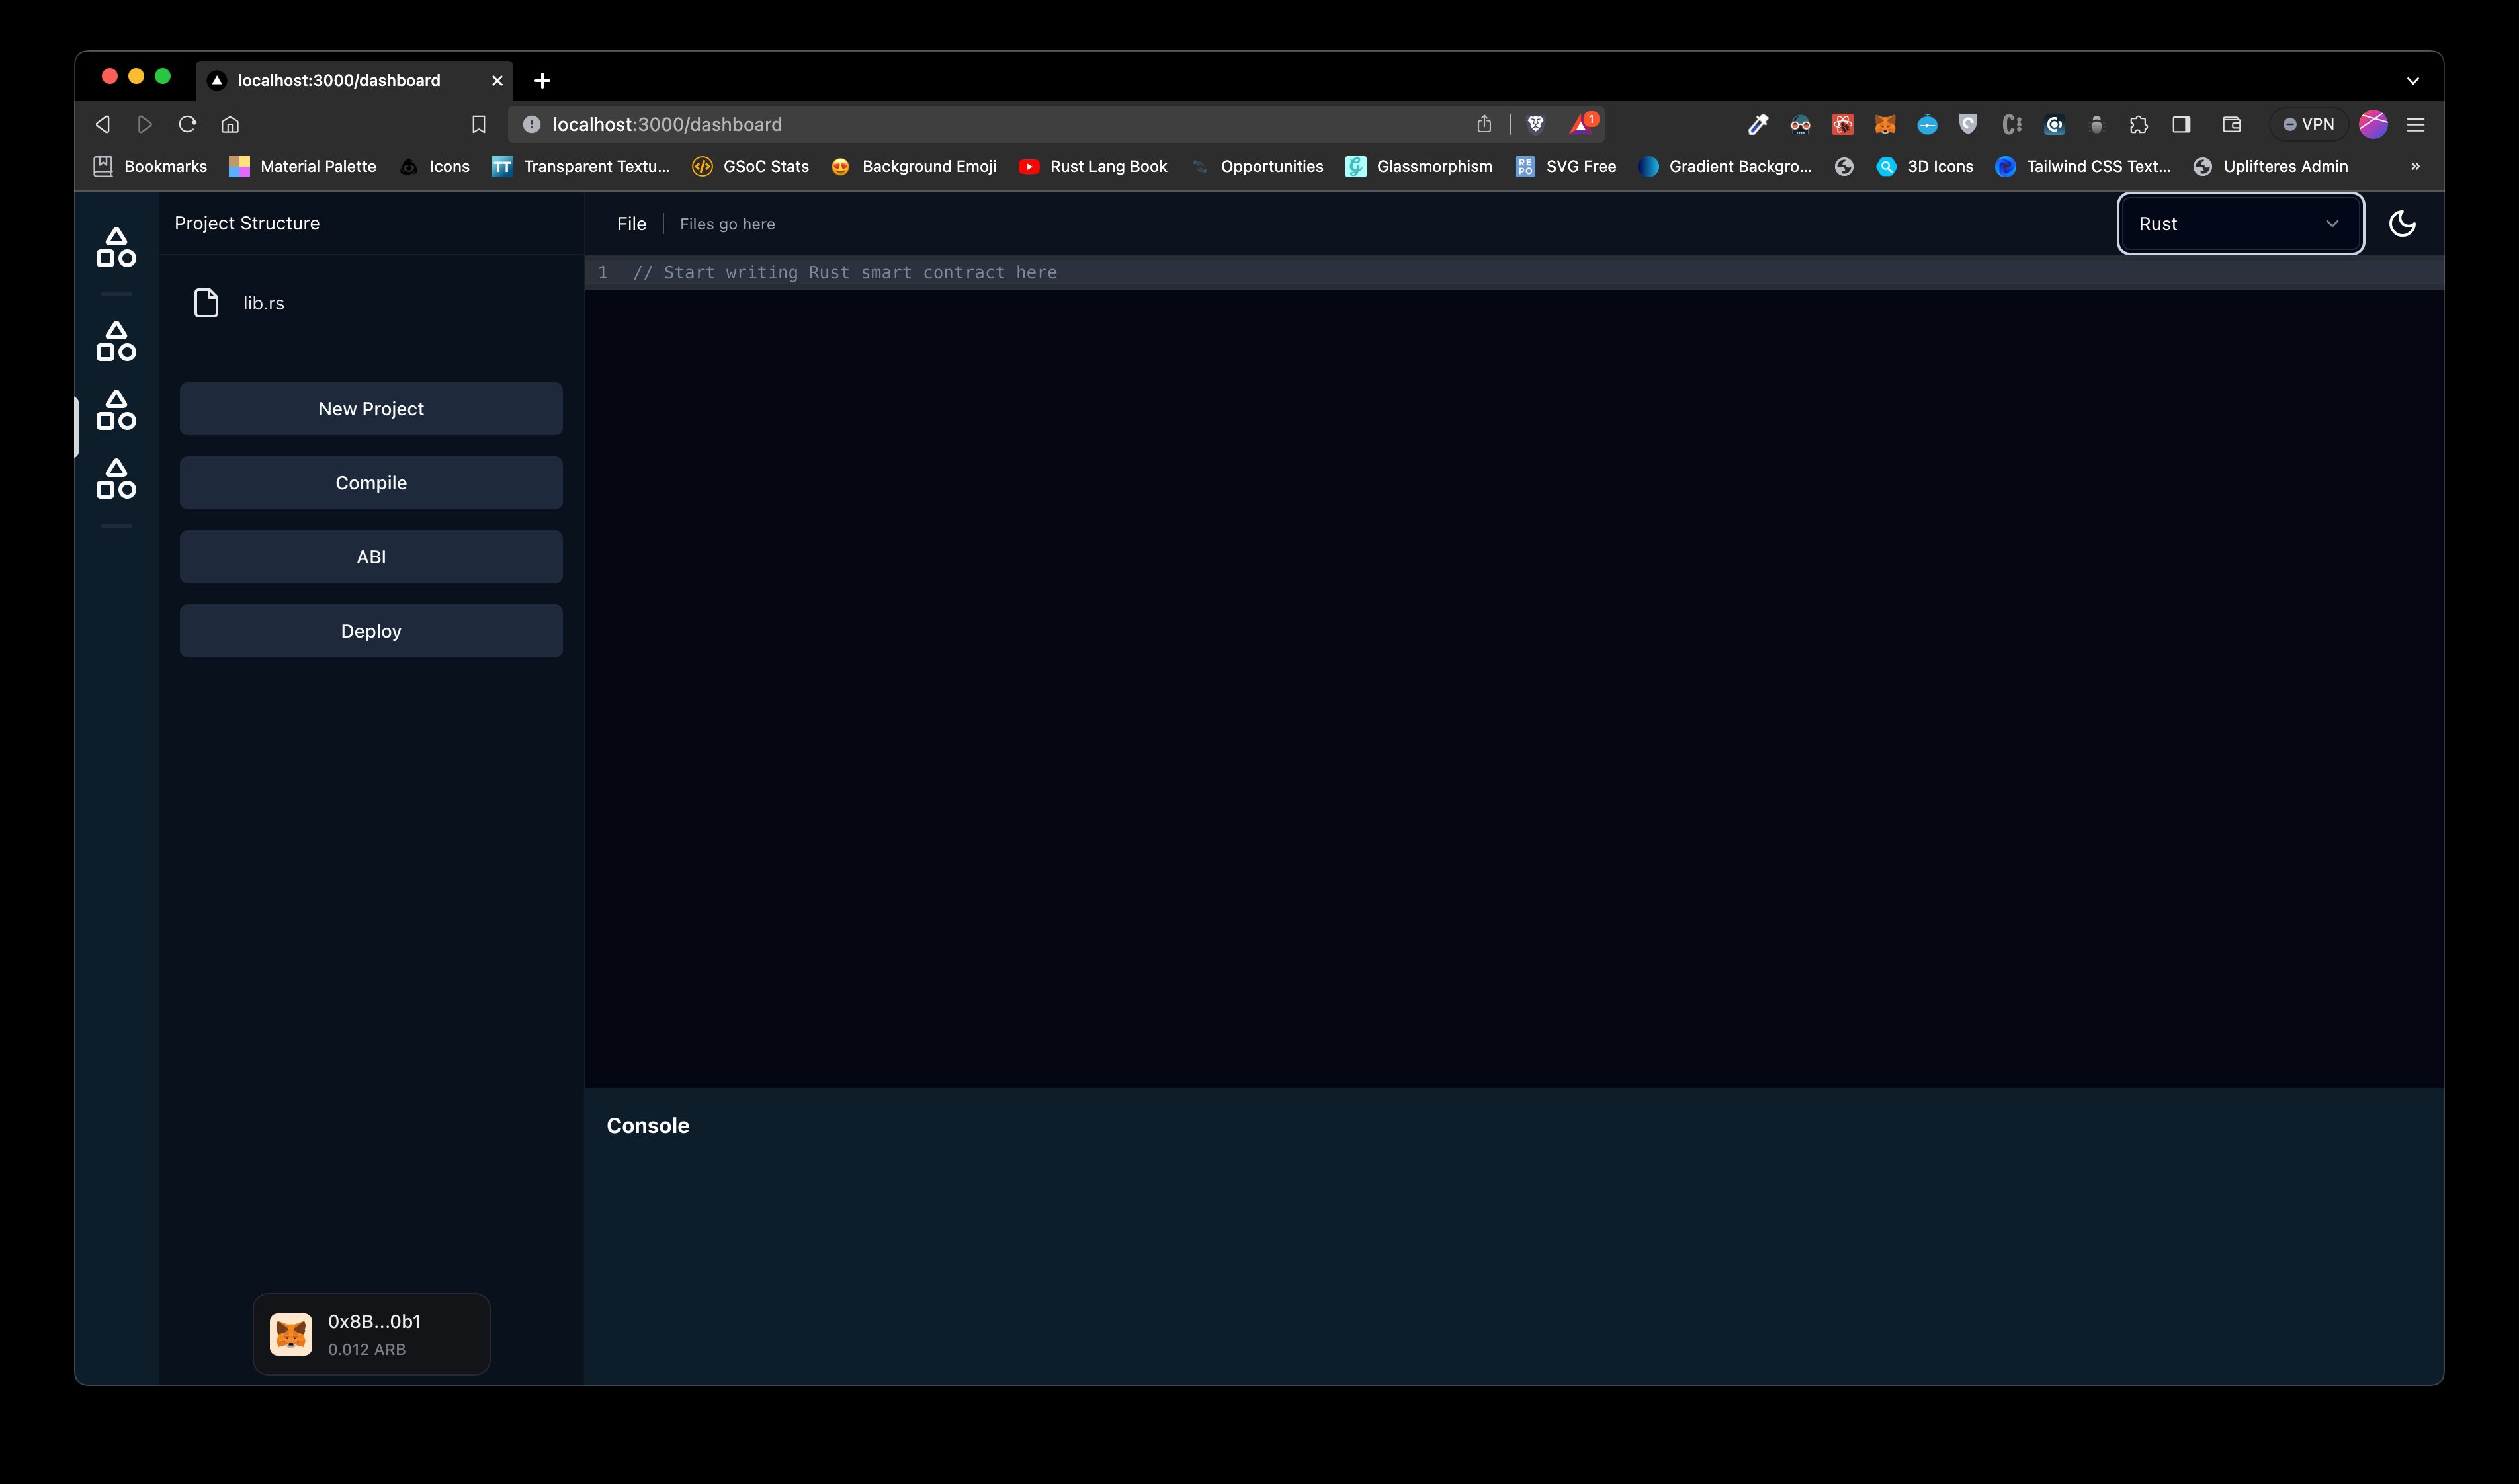
Task: Click into code editor line 1 comment
Action: click(845, 272)
